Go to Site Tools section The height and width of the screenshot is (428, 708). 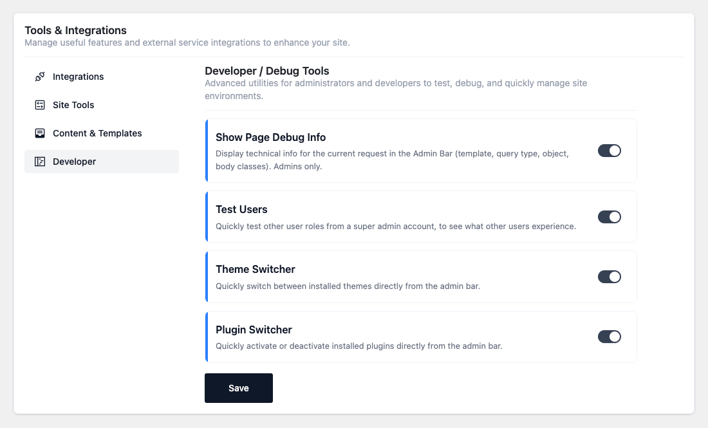click(73, 105)
